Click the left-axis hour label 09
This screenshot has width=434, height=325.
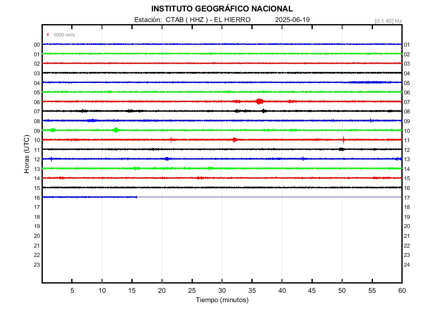tap(37, 131)
